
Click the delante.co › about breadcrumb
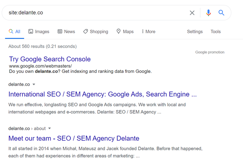(27, 129)
